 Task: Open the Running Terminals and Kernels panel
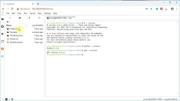pos(3,27)
